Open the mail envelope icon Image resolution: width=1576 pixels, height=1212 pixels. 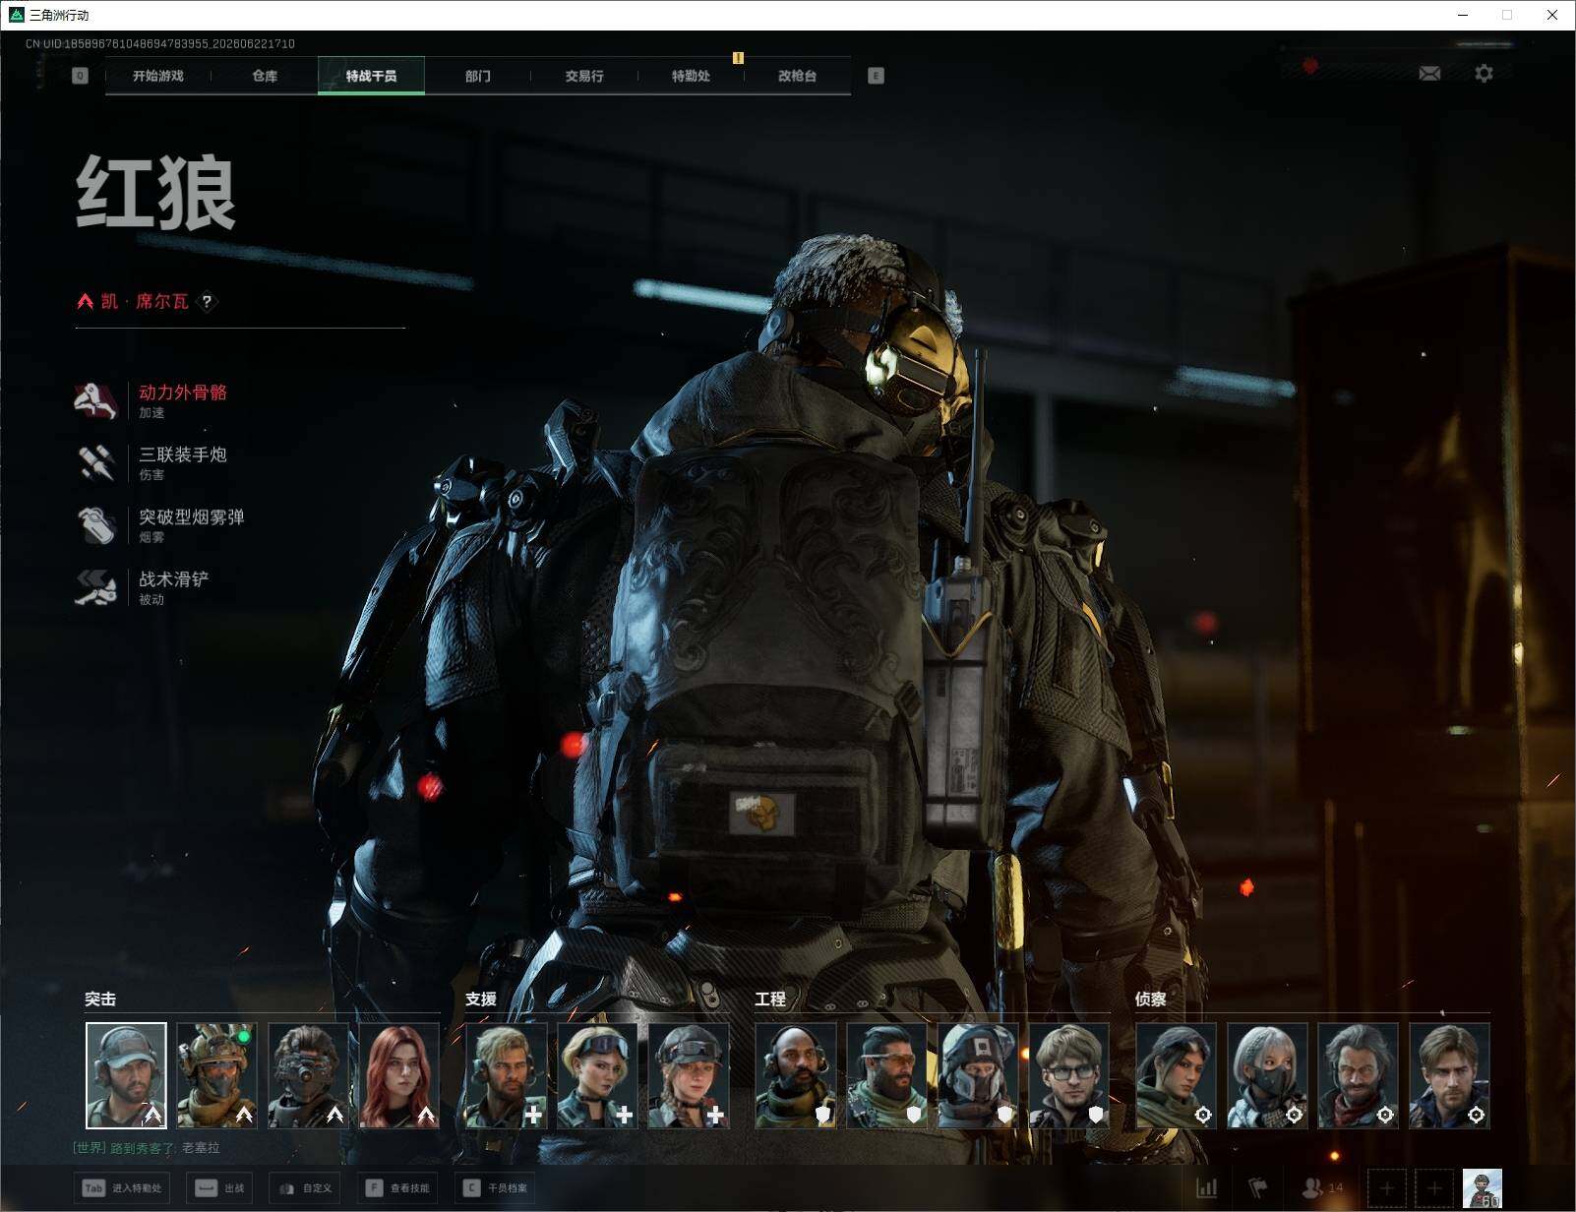[x=1429, y=73]
